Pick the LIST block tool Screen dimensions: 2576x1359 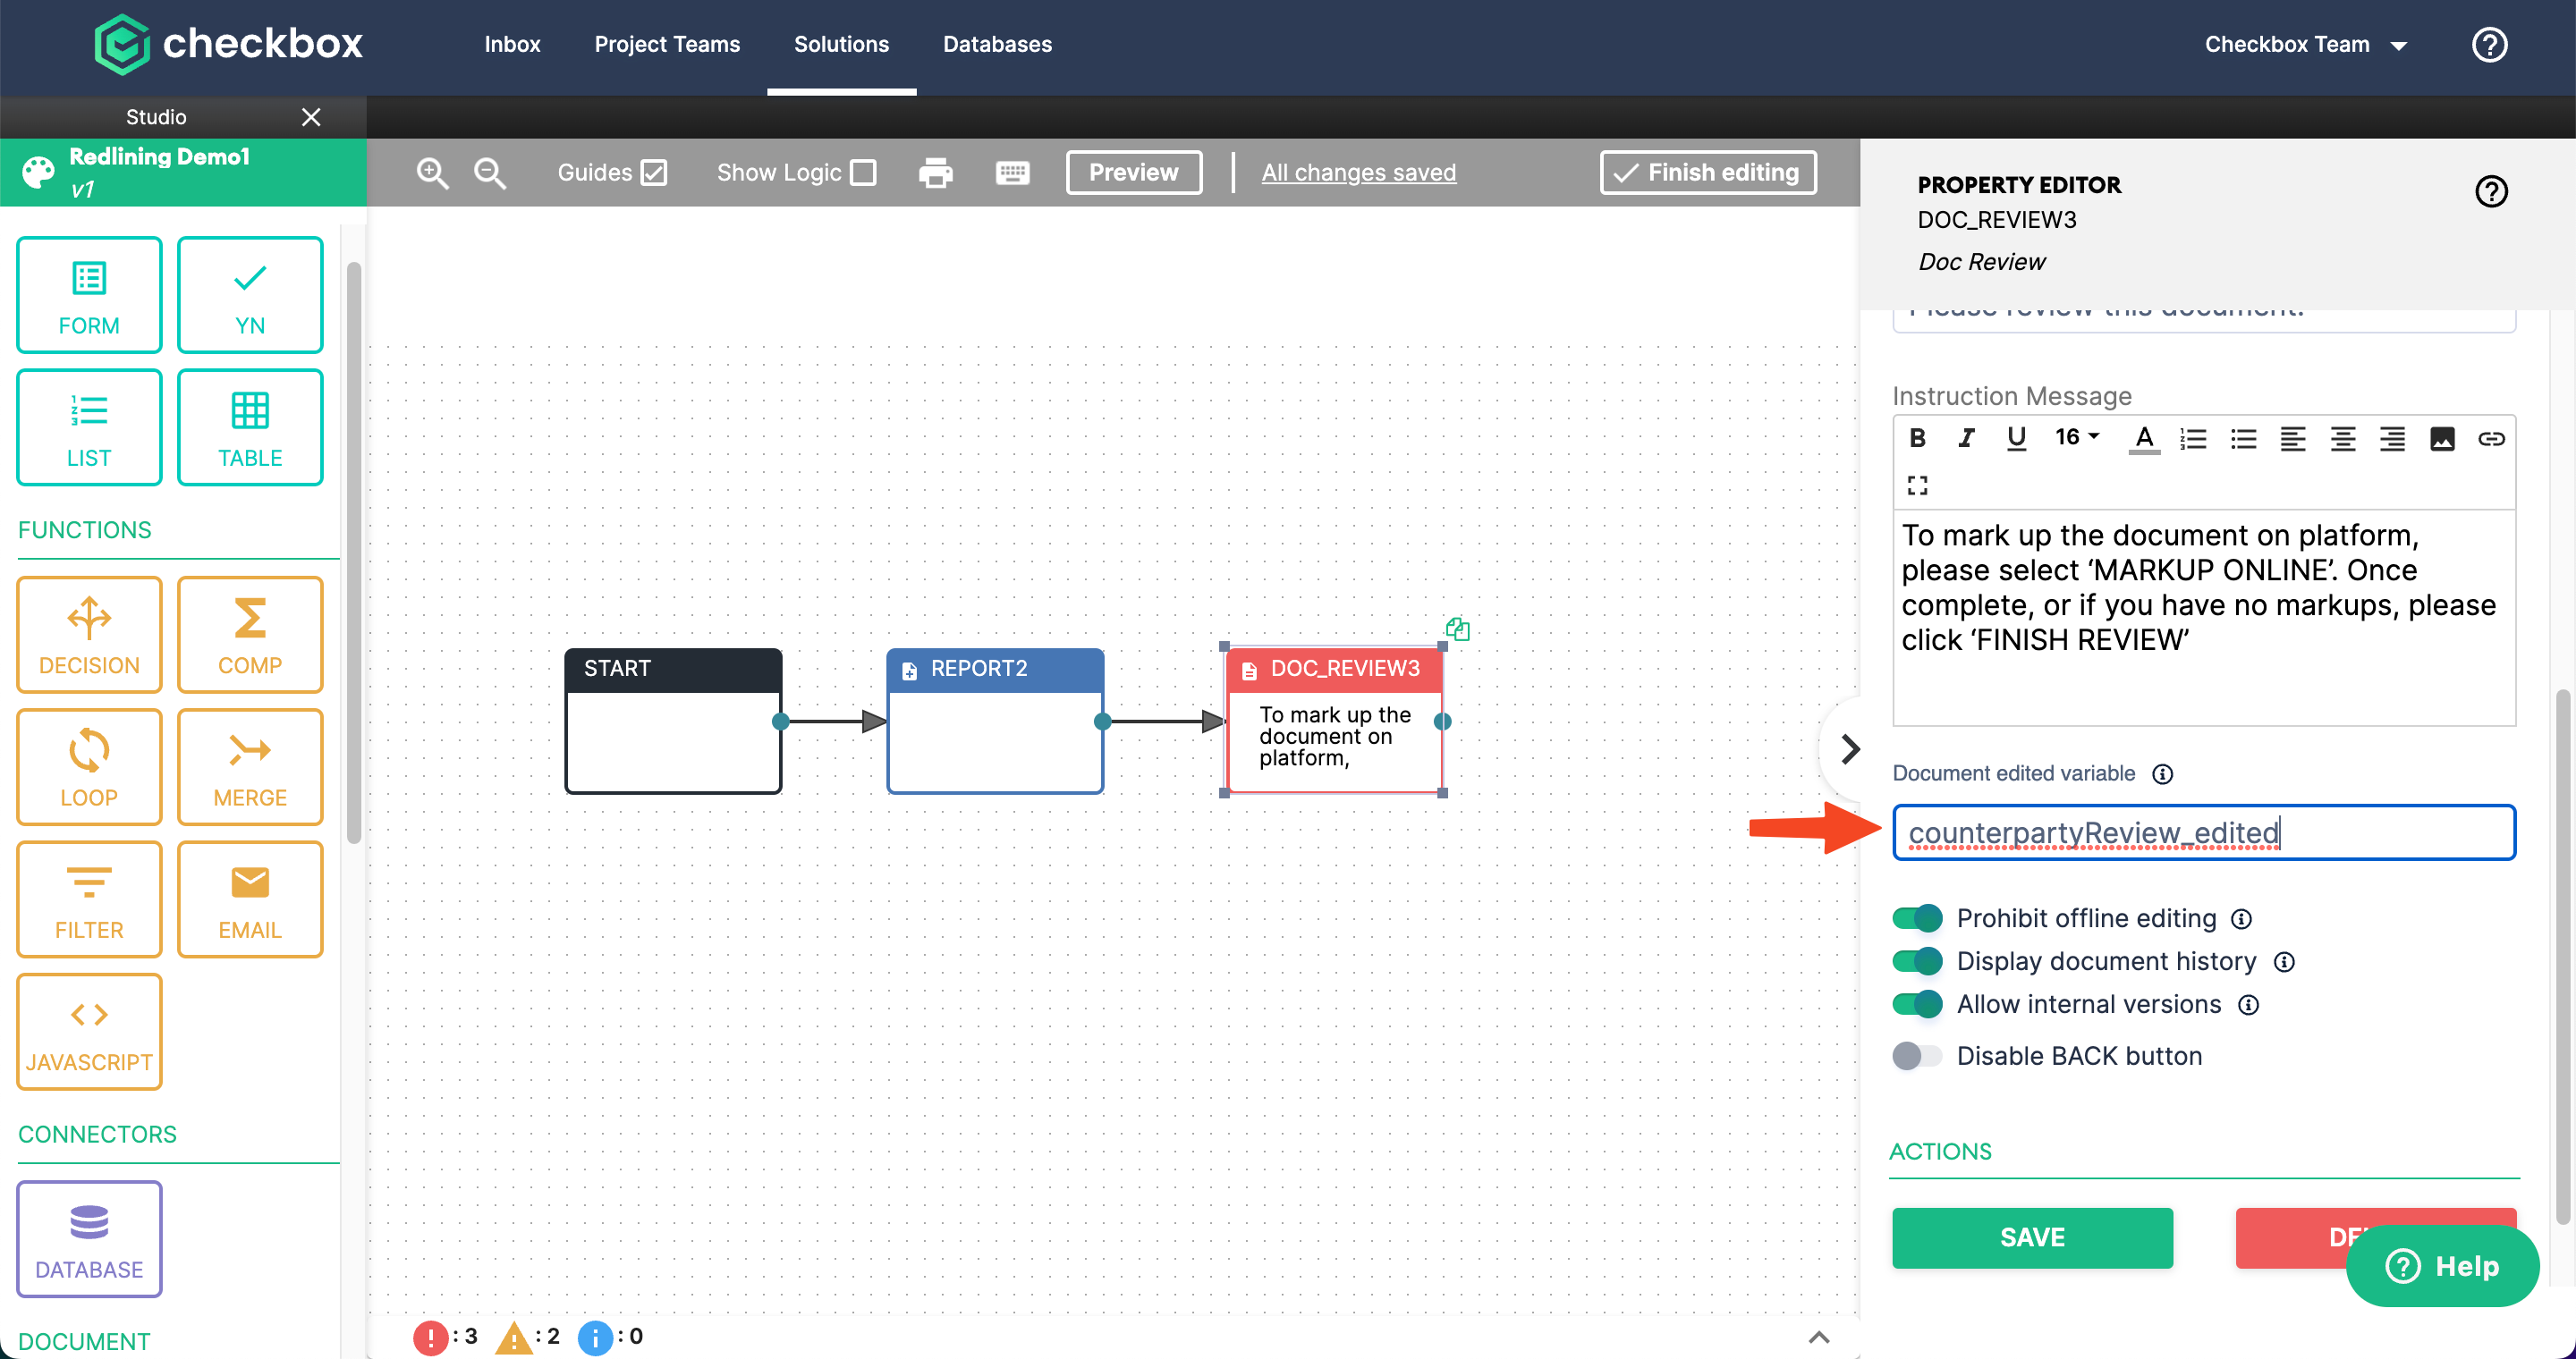89,427
